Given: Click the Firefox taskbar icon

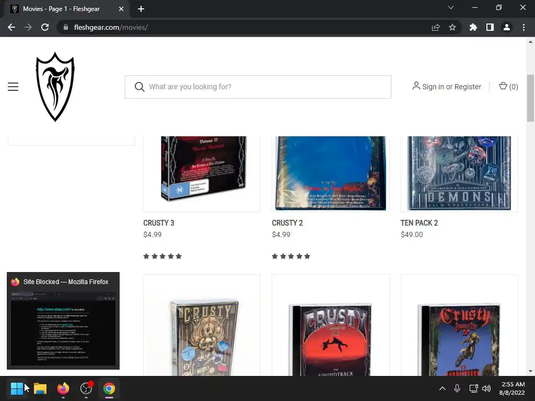Looking at the screenshot, I should (63, 388).
